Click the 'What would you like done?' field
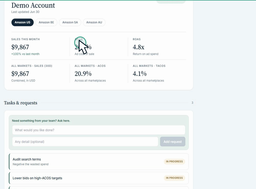256x189 pixels. pyautogui.click(x=99, y=130)
